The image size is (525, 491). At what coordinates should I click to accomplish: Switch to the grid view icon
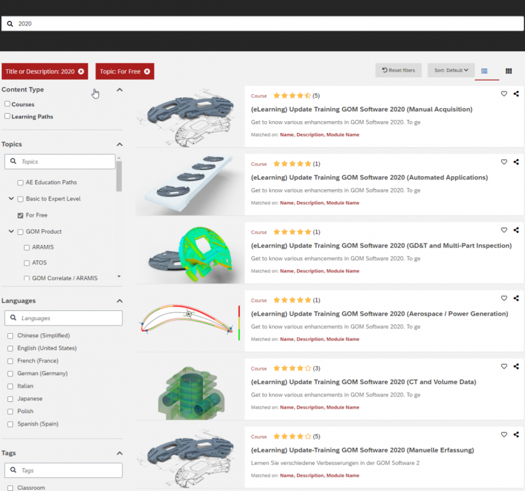tap(509, 71)
